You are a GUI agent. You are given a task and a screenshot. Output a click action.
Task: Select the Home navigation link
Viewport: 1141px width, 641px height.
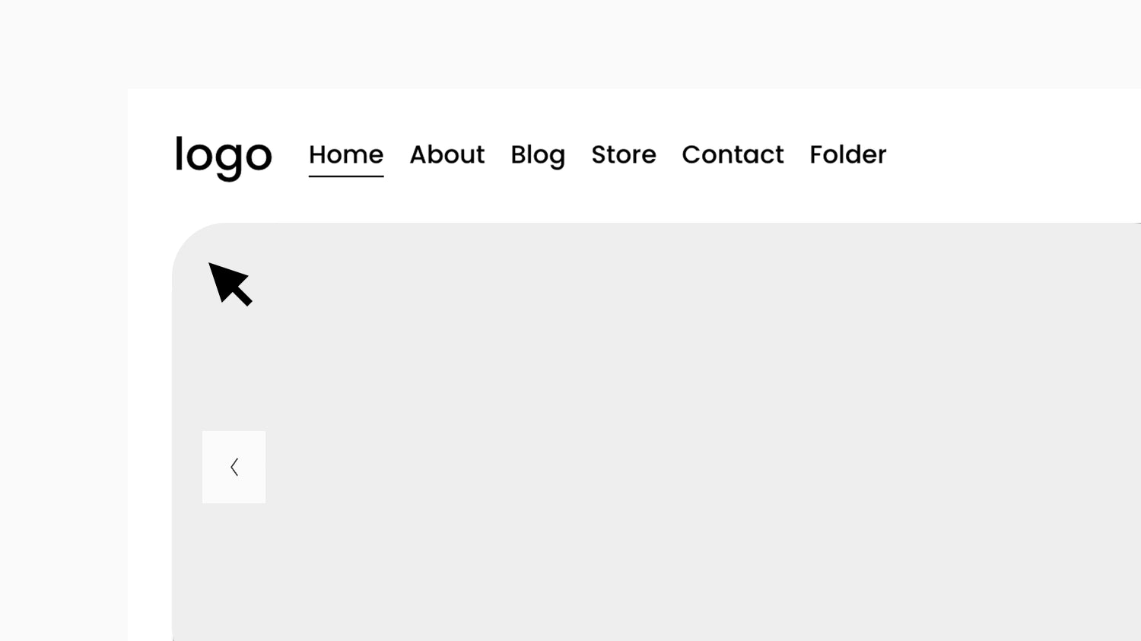click(x=345, y=154)
